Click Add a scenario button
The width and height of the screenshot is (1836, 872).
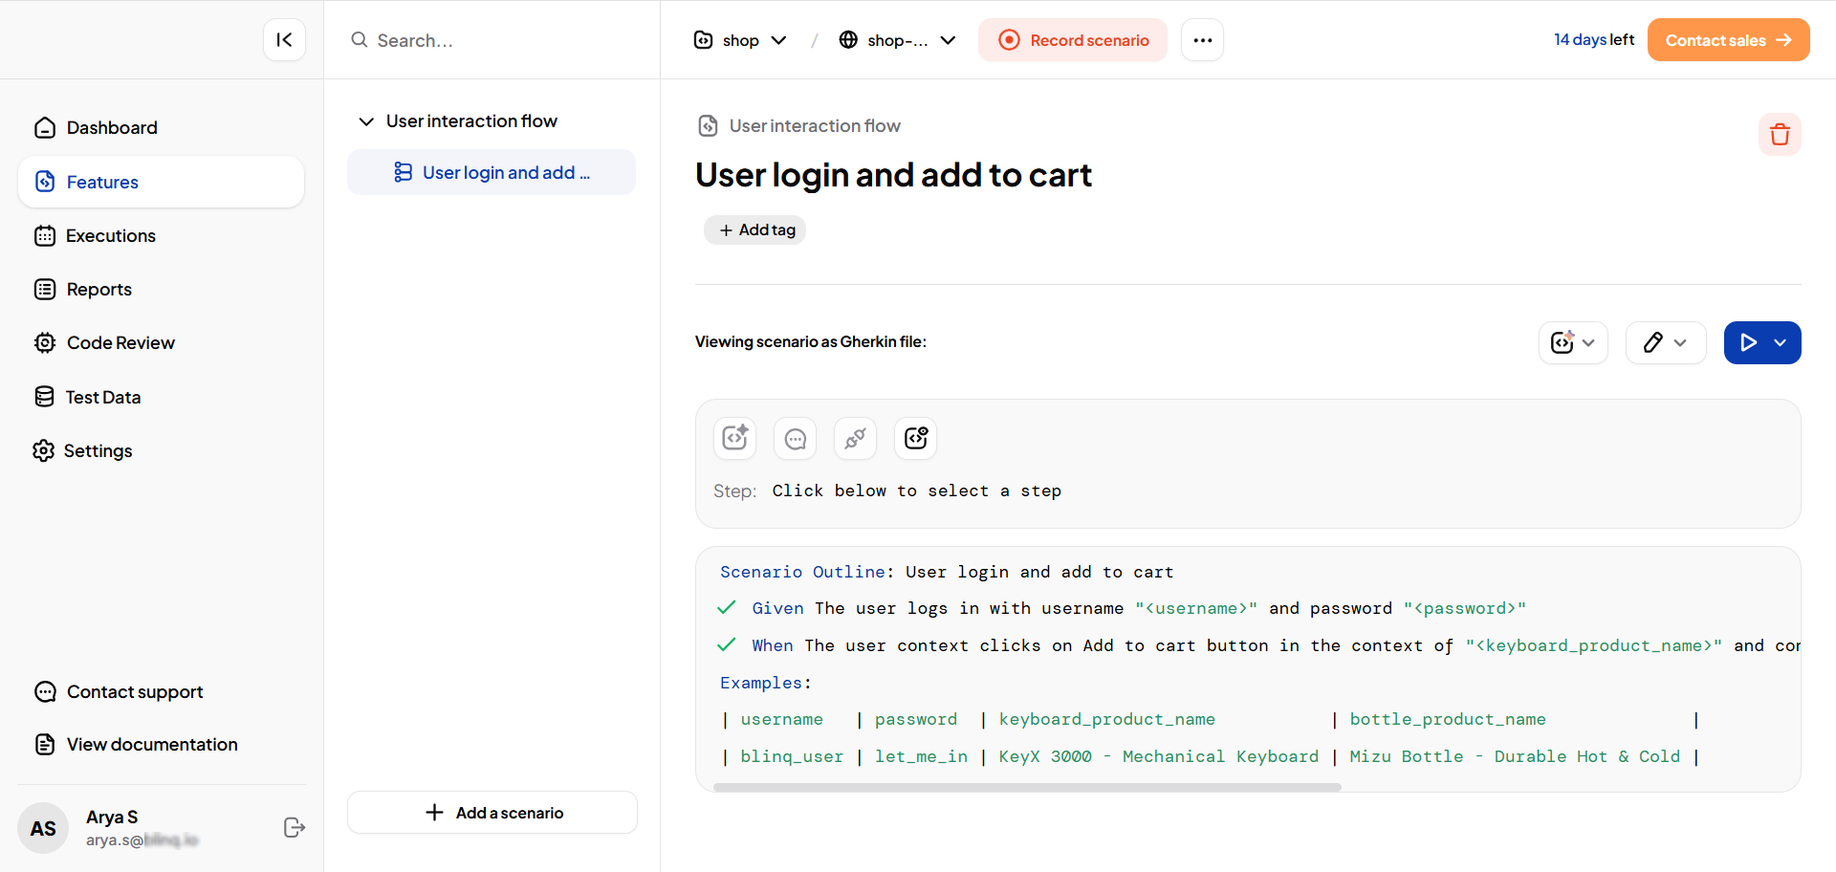tap(492, 813)
